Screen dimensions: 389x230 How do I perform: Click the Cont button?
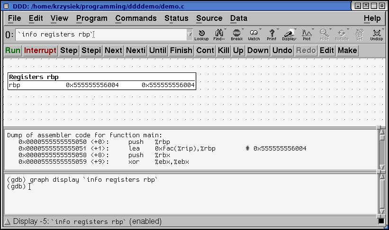[205, 51]
